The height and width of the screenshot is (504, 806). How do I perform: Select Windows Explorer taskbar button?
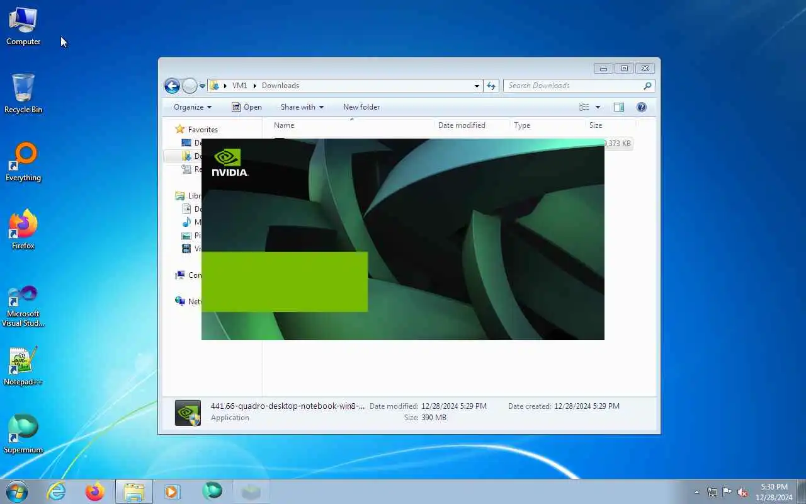point(133,491)
